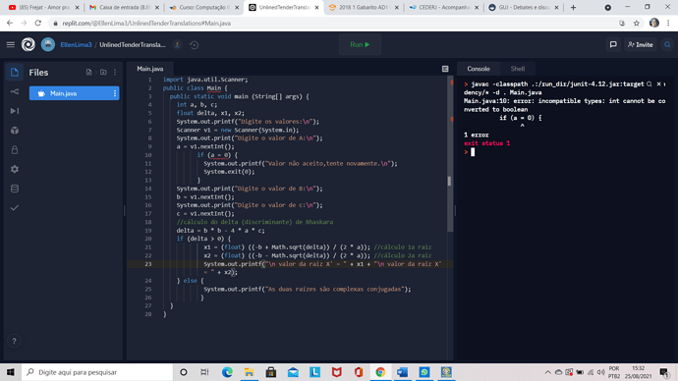Open the Files sidebar icon

pyautogui.click(x=15, y=72)
